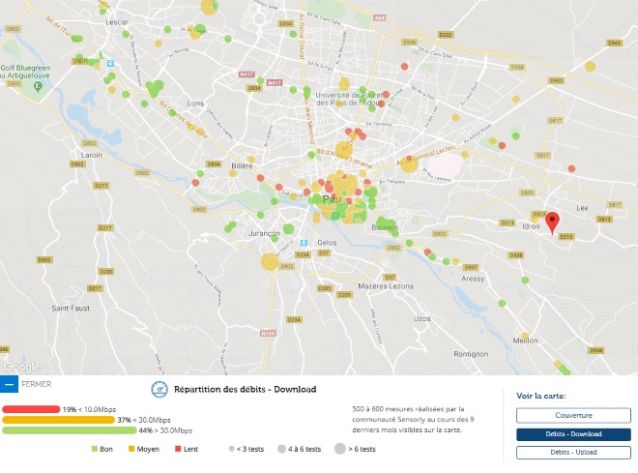The height and width of the screenshot is (473, 638).
Task: Click the golf marker at Golf Bluegreen
Action: (38, 86)
